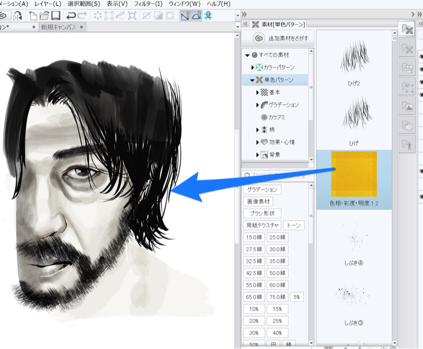Toggle Snap to grid
423x349 pixels.
(208, 16)
